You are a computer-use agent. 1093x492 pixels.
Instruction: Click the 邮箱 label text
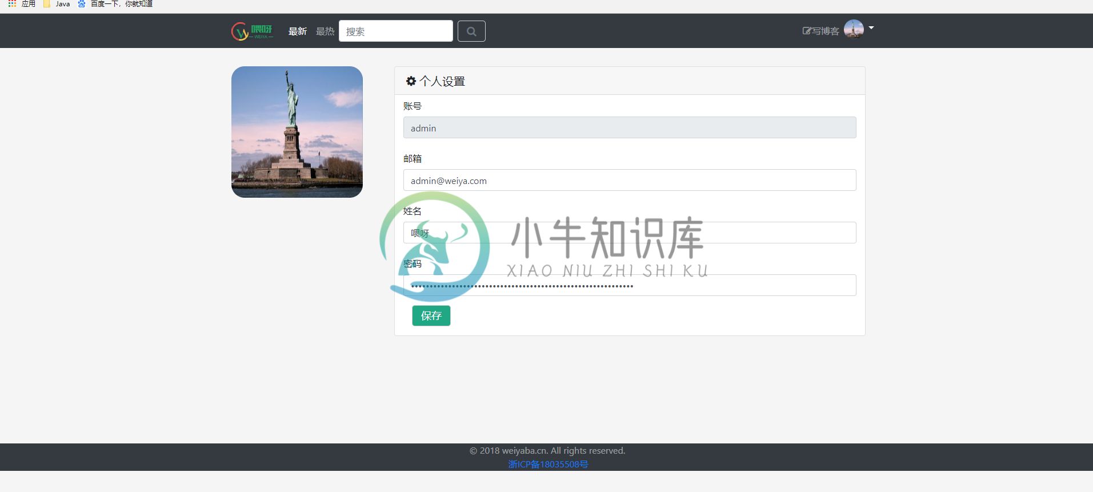pos(413,158)
